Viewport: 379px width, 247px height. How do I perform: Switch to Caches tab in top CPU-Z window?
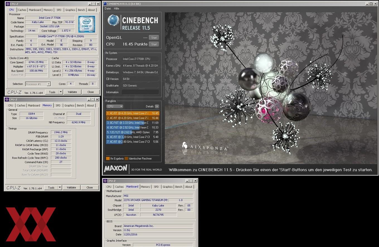tap(22, 10)
